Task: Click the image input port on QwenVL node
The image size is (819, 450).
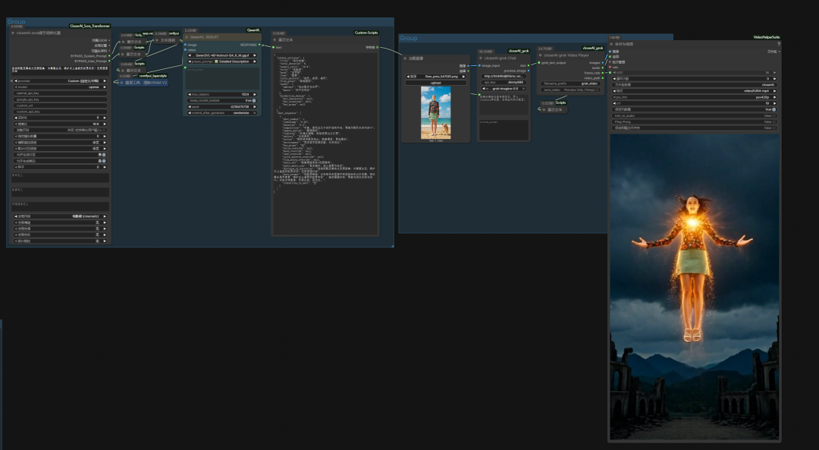Action: click(x=186, y=45)
